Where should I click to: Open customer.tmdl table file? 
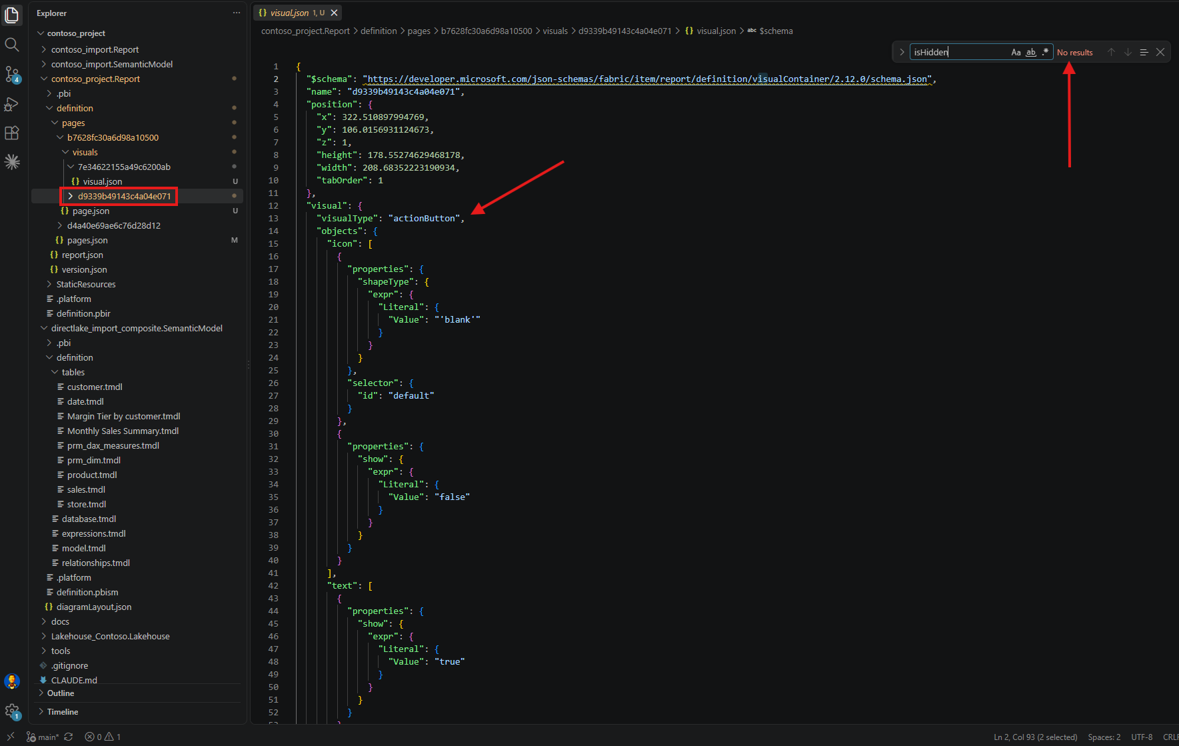coord(95,387)
